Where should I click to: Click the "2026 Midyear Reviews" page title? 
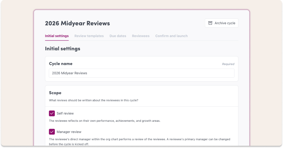click(x=77, y=23)
